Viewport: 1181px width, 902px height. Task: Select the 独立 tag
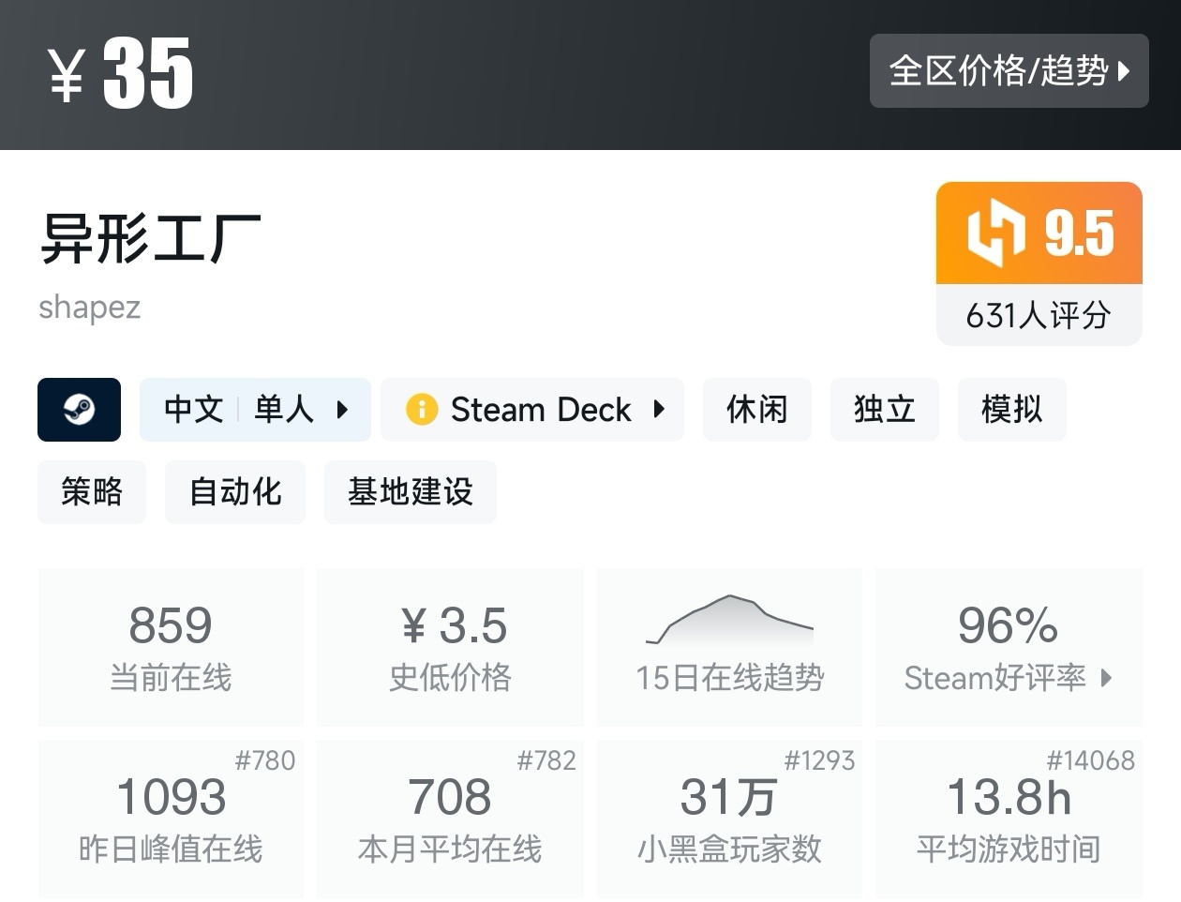(x=884, y=410)
